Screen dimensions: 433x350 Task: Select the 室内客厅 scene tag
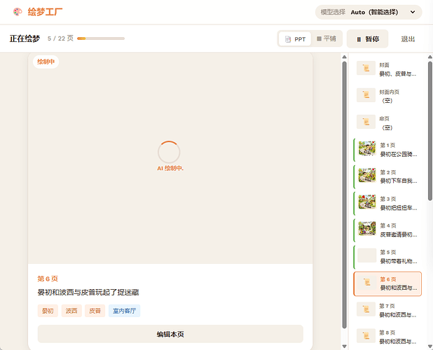pyautogui.click(x=124, y=311)
